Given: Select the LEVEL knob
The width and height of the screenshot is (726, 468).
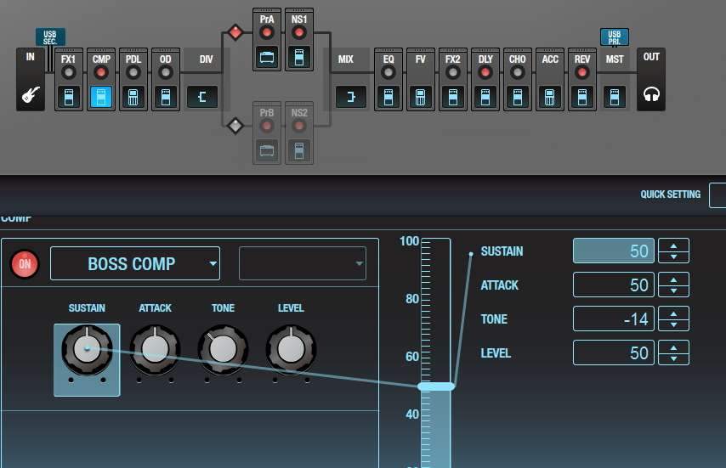Looking at the screenshot, I should (292, 350).
